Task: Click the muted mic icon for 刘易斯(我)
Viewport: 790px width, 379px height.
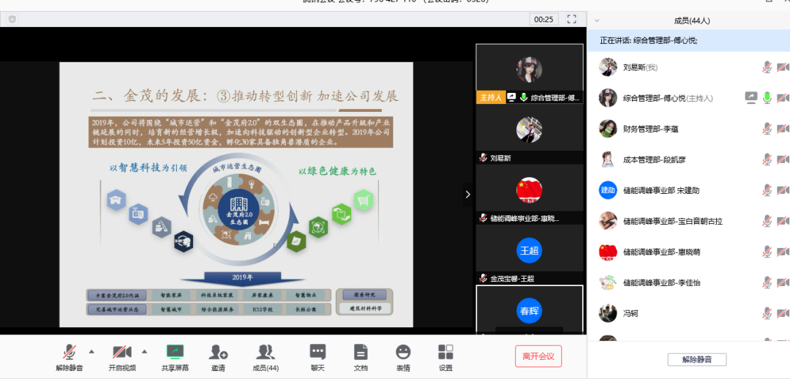Action: 767,67
